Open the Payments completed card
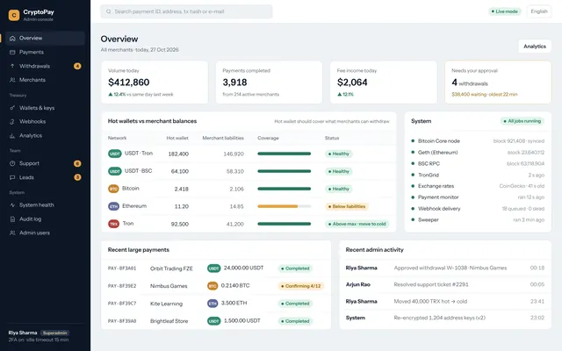The width and height of the screenshot is (562, 351). click(x=270, y=82)
